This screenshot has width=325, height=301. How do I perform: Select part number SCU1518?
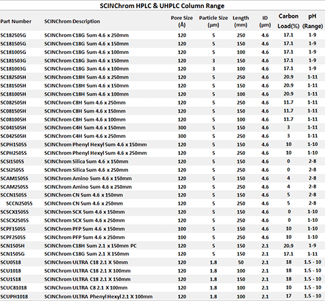click(11, 279)
